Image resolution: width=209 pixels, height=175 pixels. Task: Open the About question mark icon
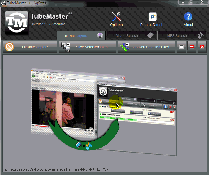coord(188,17)
